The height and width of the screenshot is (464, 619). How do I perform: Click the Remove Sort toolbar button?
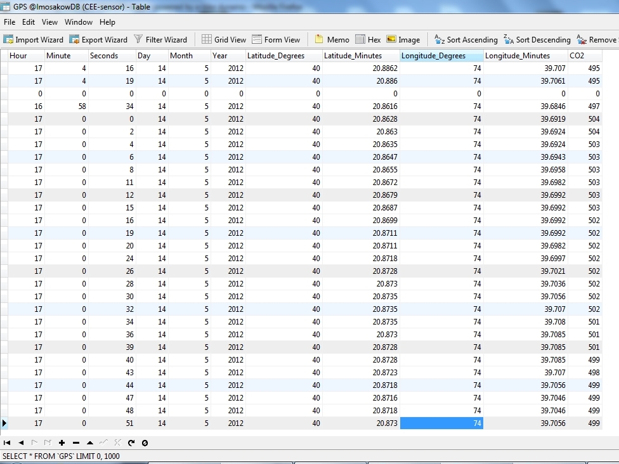597,39
